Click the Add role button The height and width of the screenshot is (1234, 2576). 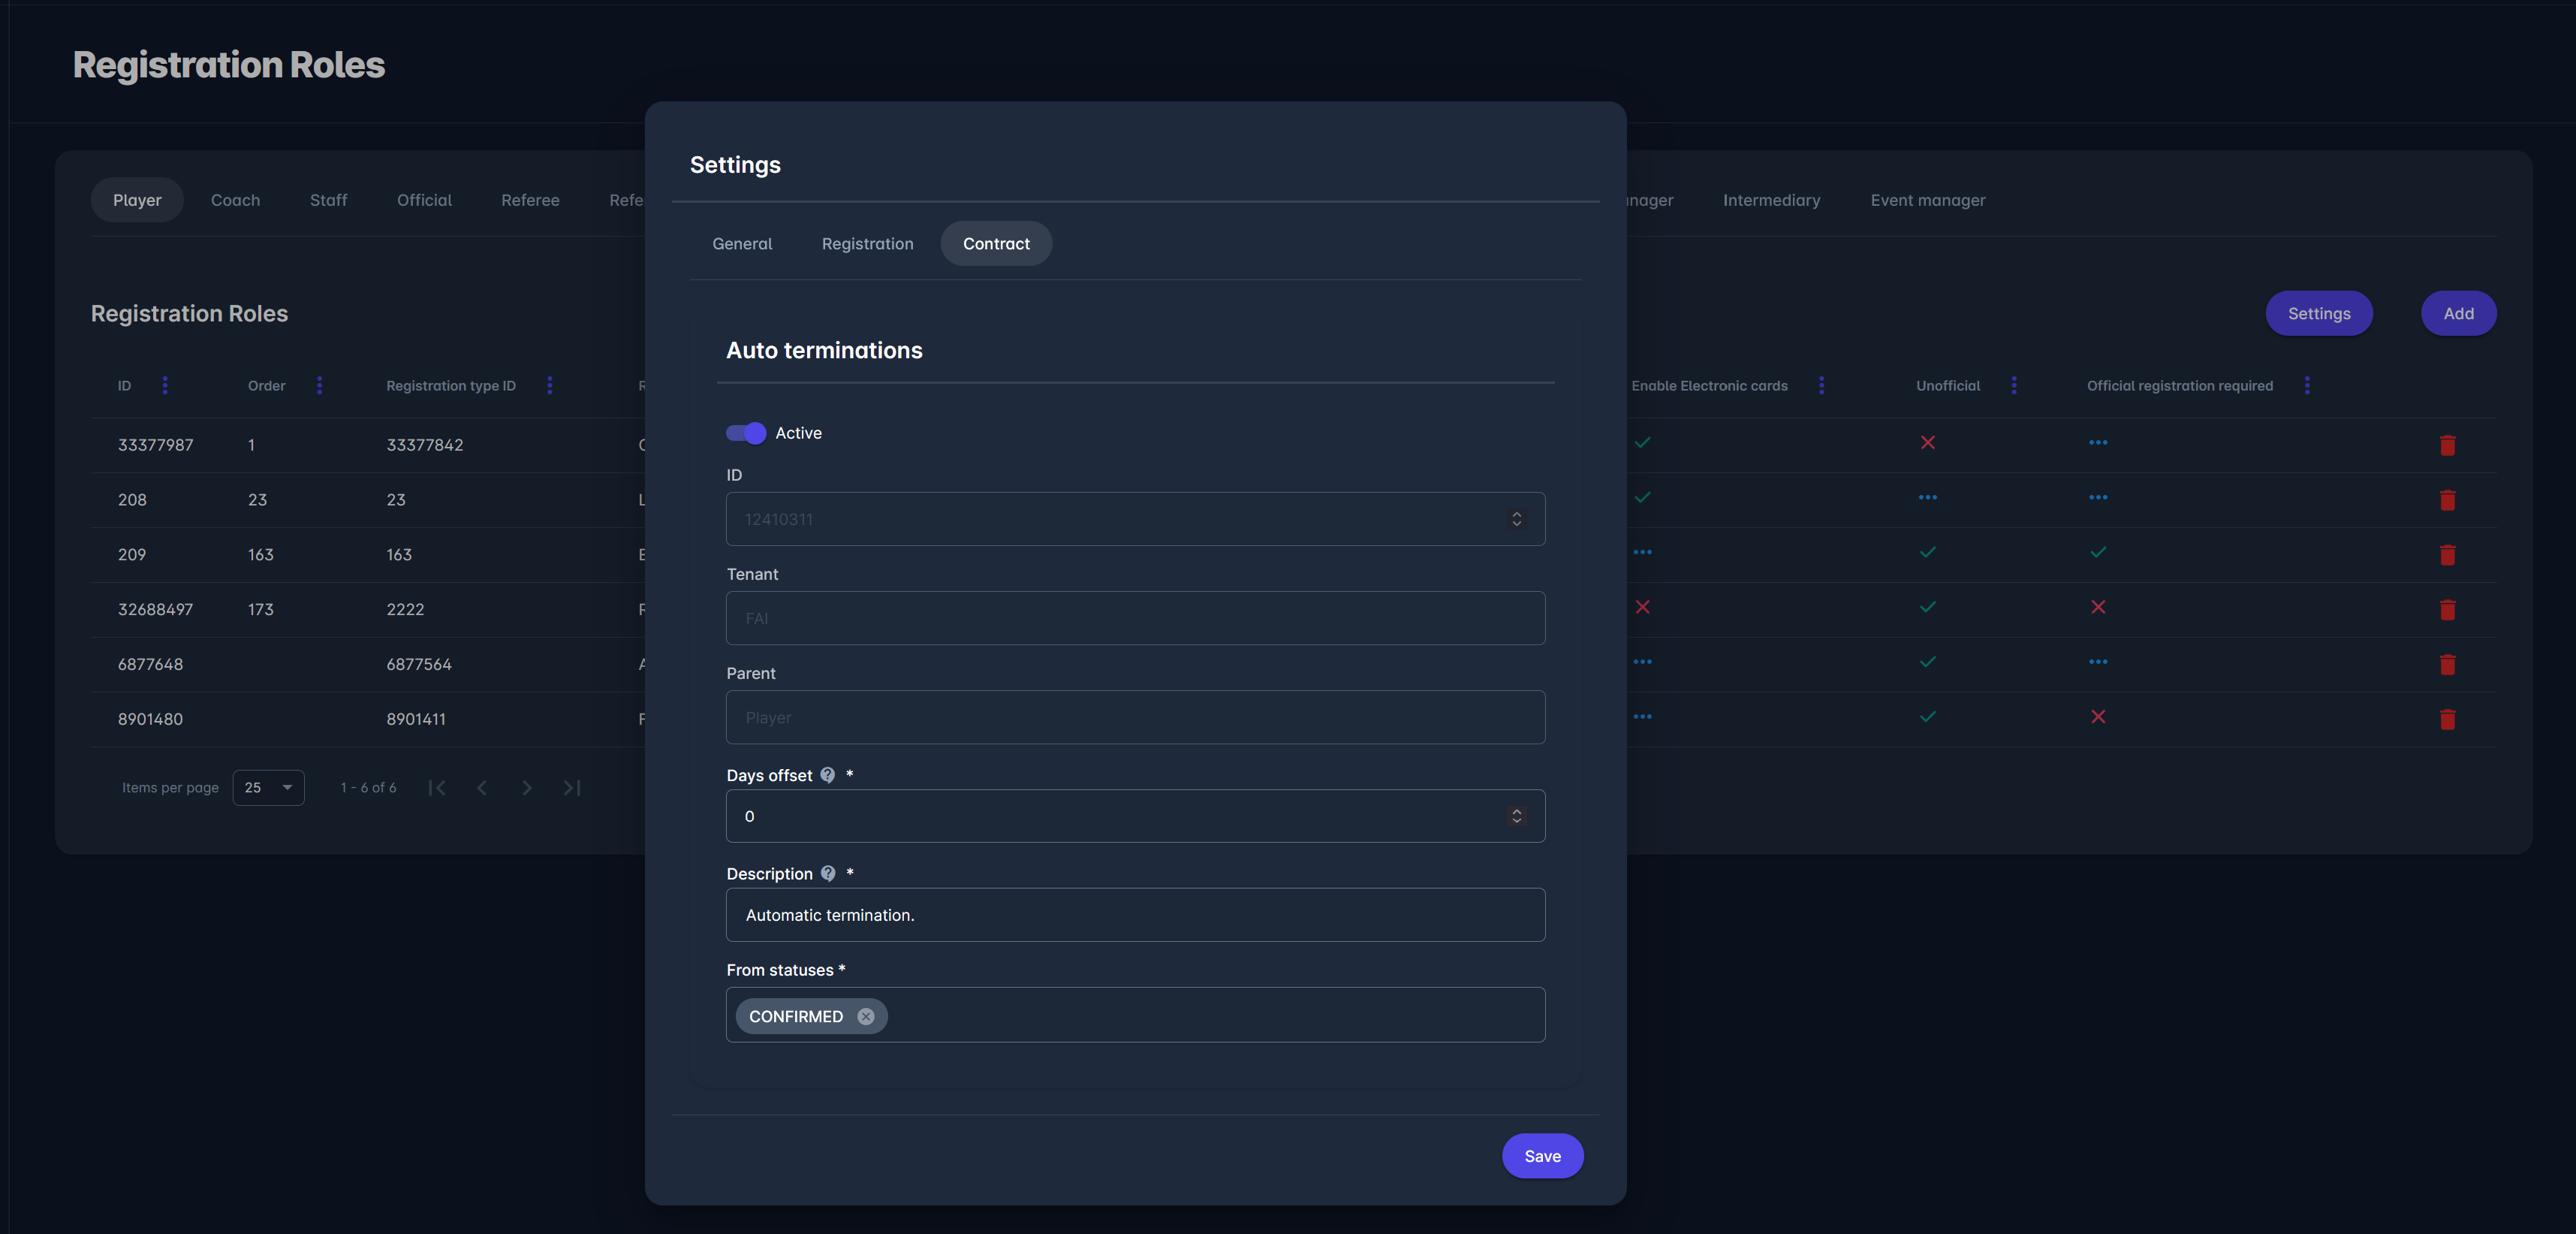click(2458, 314)
